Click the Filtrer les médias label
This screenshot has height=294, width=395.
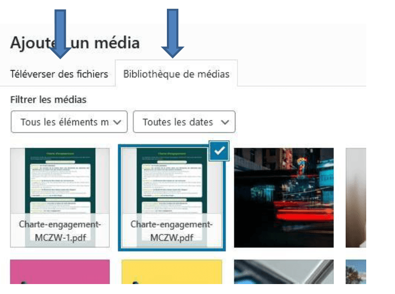[48, 99]
